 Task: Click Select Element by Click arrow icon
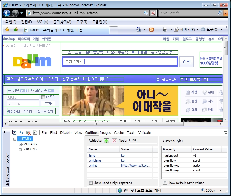pyautogui.click(x=14, y=133)
